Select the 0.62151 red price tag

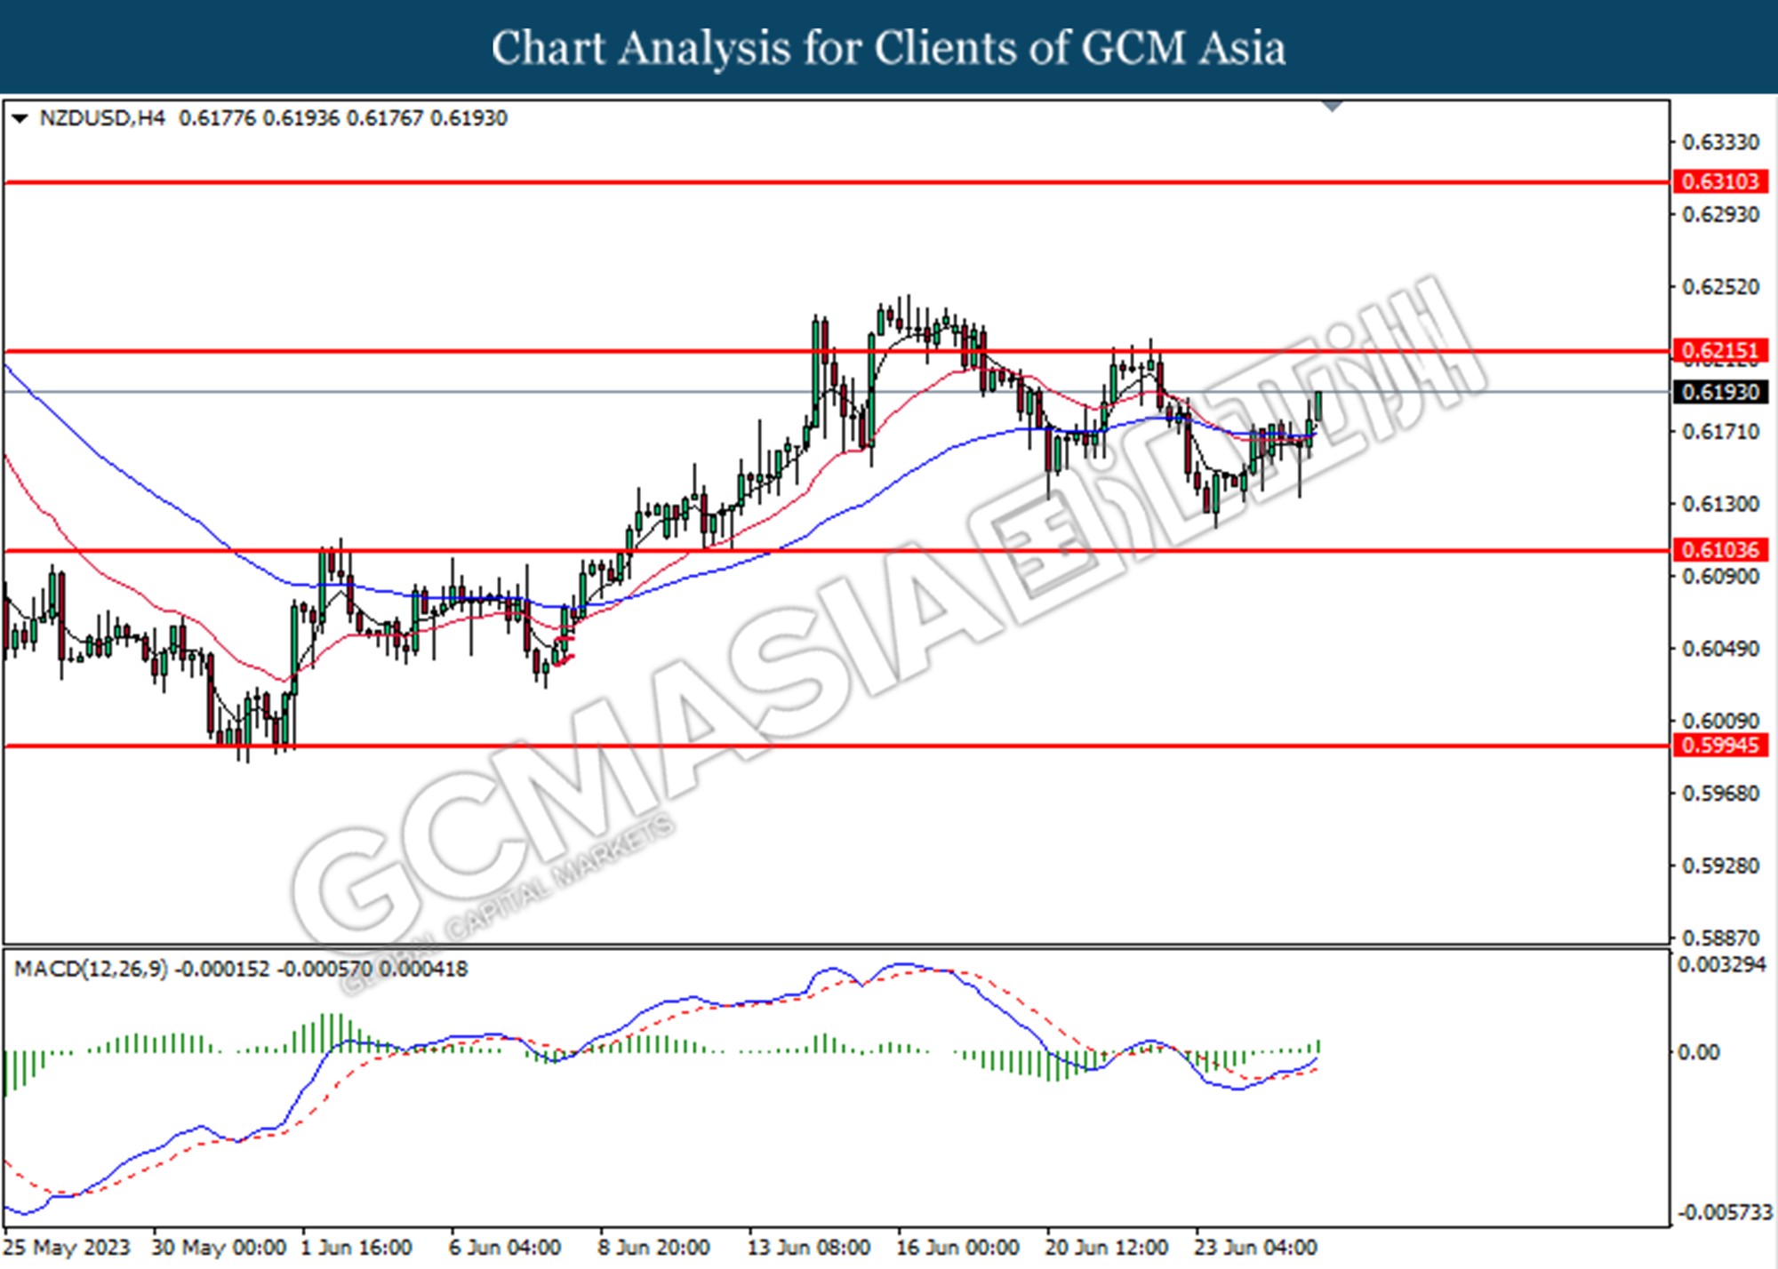click(x=1720, y=350)
